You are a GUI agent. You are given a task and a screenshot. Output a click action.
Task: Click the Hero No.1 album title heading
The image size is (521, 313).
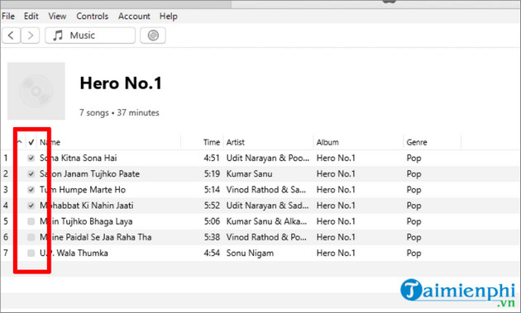121,83
